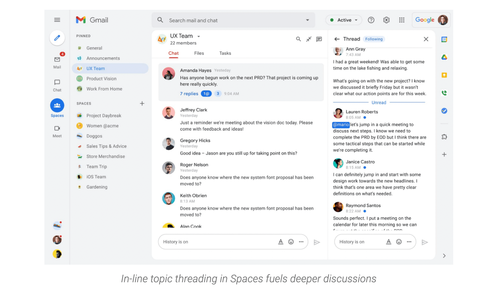Open the 7 replies link
This screenshot has height=294, width=495.
(x=189, y=94)
